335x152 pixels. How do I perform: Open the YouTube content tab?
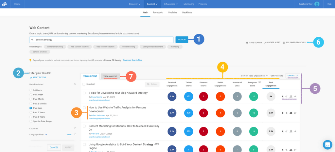pos(172,12)
